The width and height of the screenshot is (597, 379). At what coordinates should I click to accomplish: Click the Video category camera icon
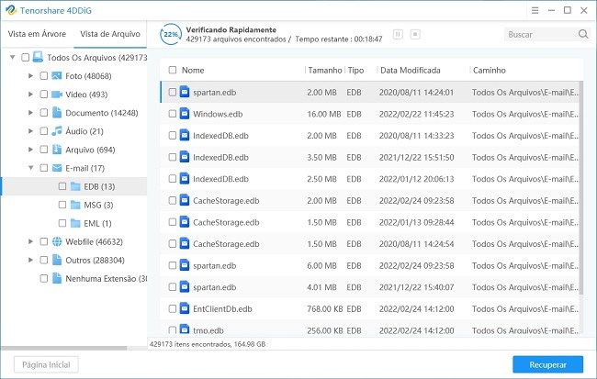tap(57, 94)
